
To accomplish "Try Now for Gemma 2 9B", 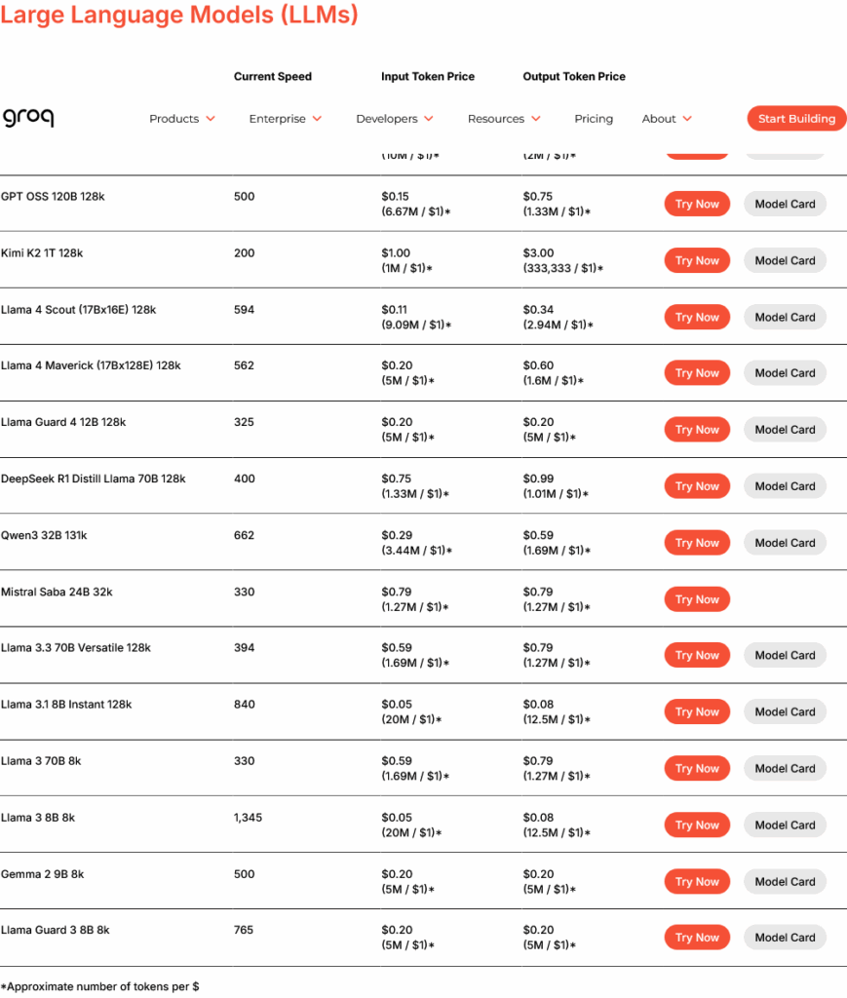I will click(697, 882).
